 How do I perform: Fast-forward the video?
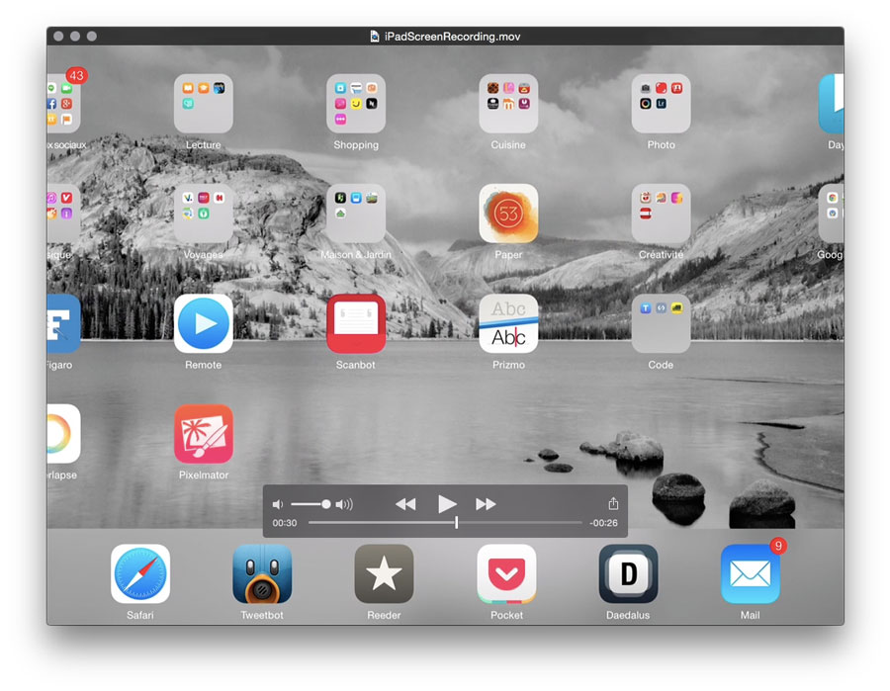point(486,504)
